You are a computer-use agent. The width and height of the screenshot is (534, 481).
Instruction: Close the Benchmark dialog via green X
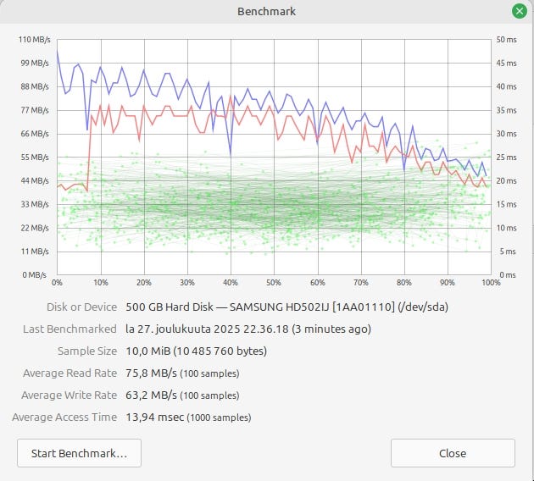520,11
